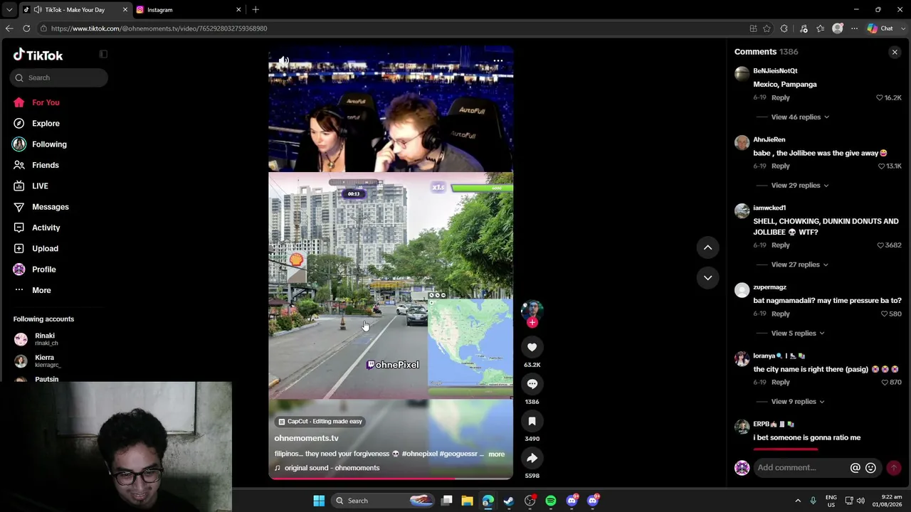Like the video with the heart icon

[532, 347]
